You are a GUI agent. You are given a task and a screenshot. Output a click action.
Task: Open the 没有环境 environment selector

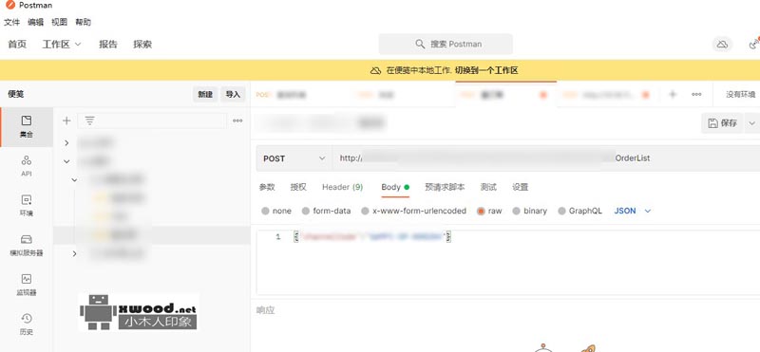[740, 95]
